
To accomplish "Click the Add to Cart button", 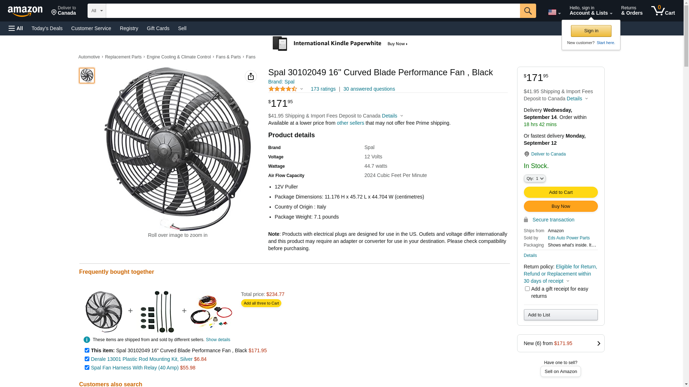I will (560, 192).
